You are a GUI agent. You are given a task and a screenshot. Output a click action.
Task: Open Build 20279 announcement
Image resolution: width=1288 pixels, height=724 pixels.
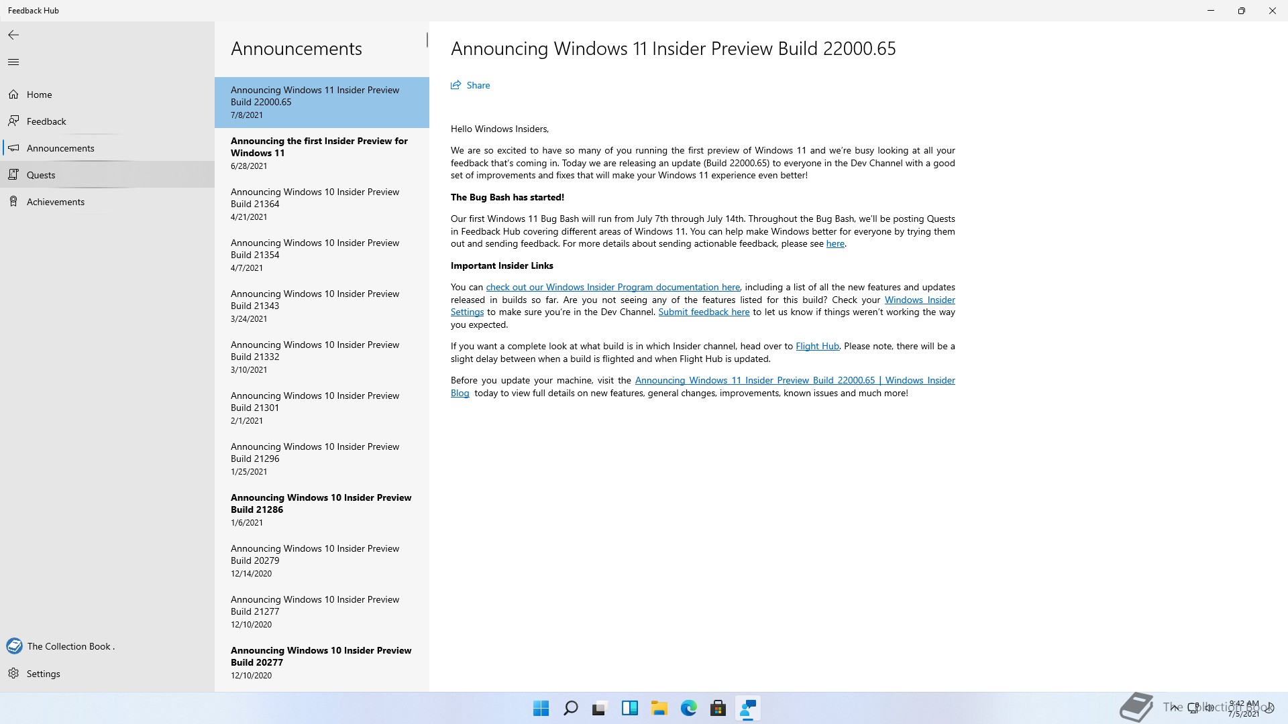[322, 561]
